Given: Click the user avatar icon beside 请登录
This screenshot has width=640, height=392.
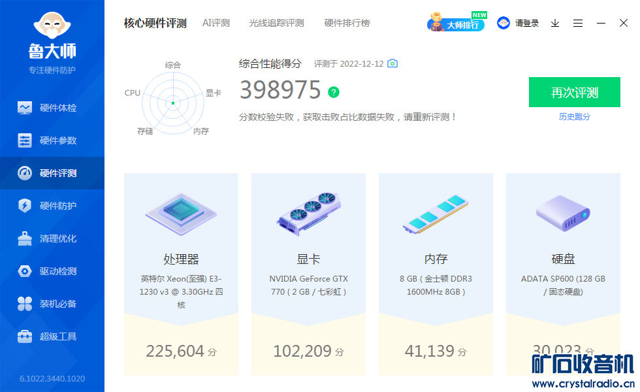Looking at the screenshot, I should (x=504, y=23).
